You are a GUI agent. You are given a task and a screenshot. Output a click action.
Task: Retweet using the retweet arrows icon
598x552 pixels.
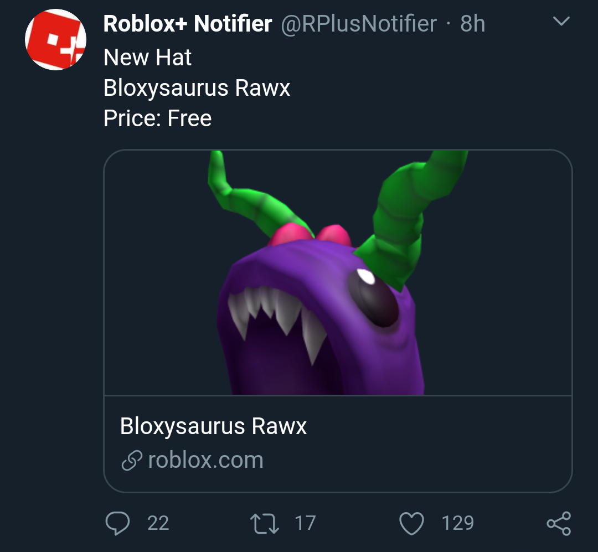(x=264, y=523)
